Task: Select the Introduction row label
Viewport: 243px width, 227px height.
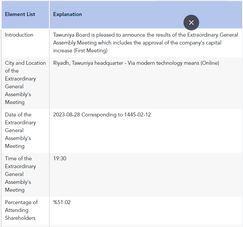Action: [19, 35]
